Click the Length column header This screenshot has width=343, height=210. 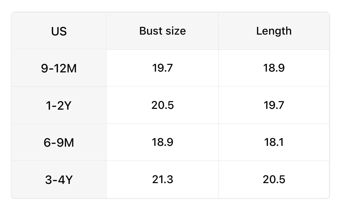[x=274, y=31]
